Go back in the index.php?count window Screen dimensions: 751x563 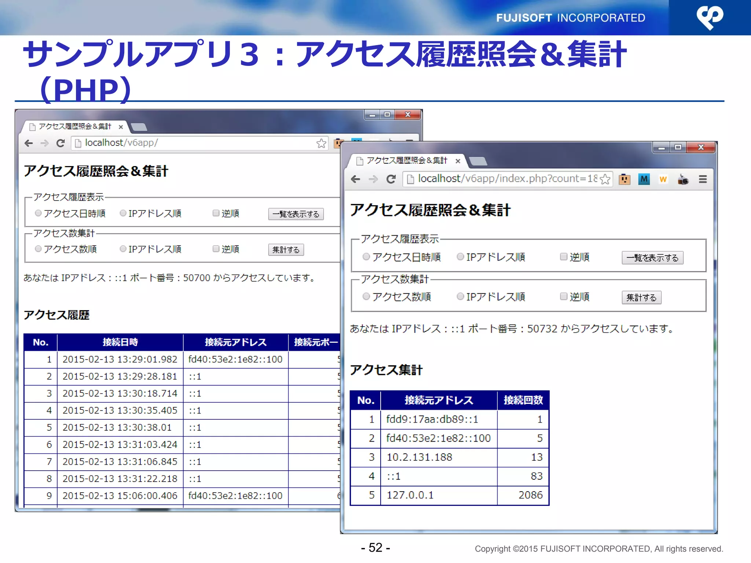355,179
